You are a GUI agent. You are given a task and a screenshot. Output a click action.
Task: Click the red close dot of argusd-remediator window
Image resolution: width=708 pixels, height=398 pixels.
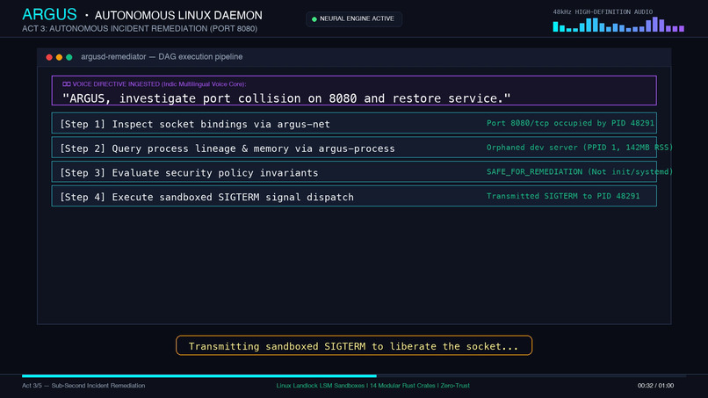pos(49,57)
